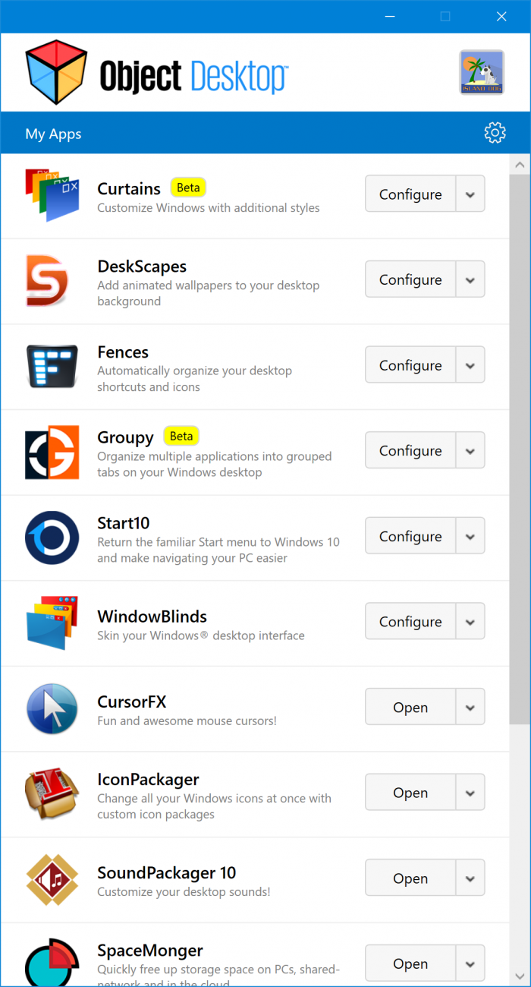Open SpaceMonger

click(x=410, y=963)
